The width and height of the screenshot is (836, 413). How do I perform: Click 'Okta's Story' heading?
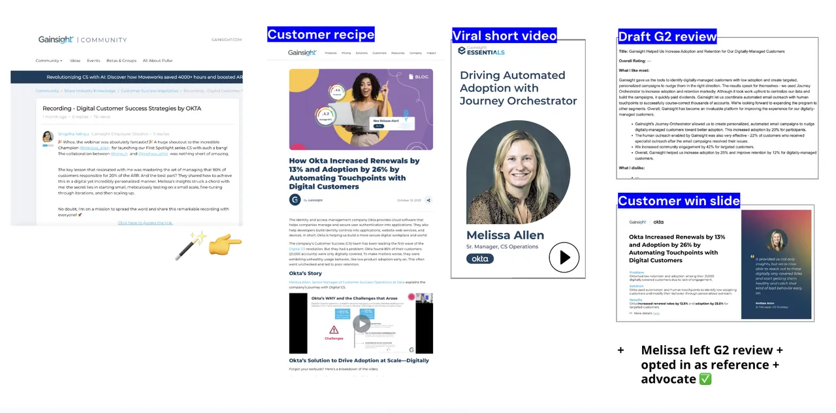pos(306,273)
